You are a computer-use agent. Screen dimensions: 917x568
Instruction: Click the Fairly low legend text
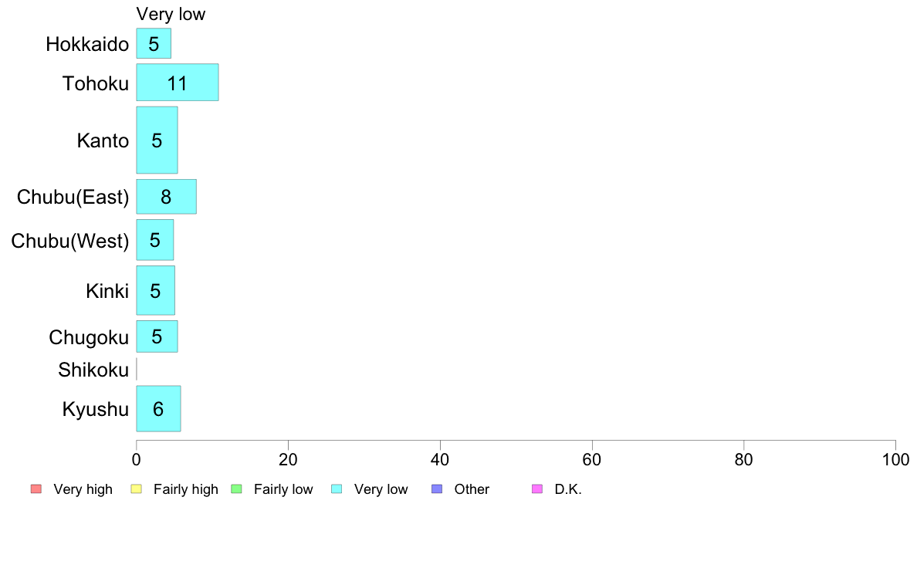click(283, 489)
